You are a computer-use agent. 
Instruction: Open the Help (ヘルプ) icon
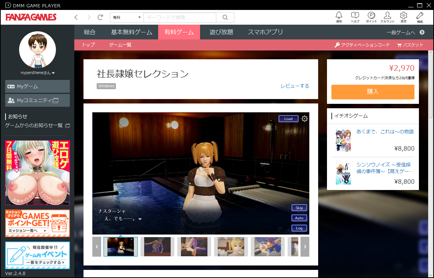point(355,17)
